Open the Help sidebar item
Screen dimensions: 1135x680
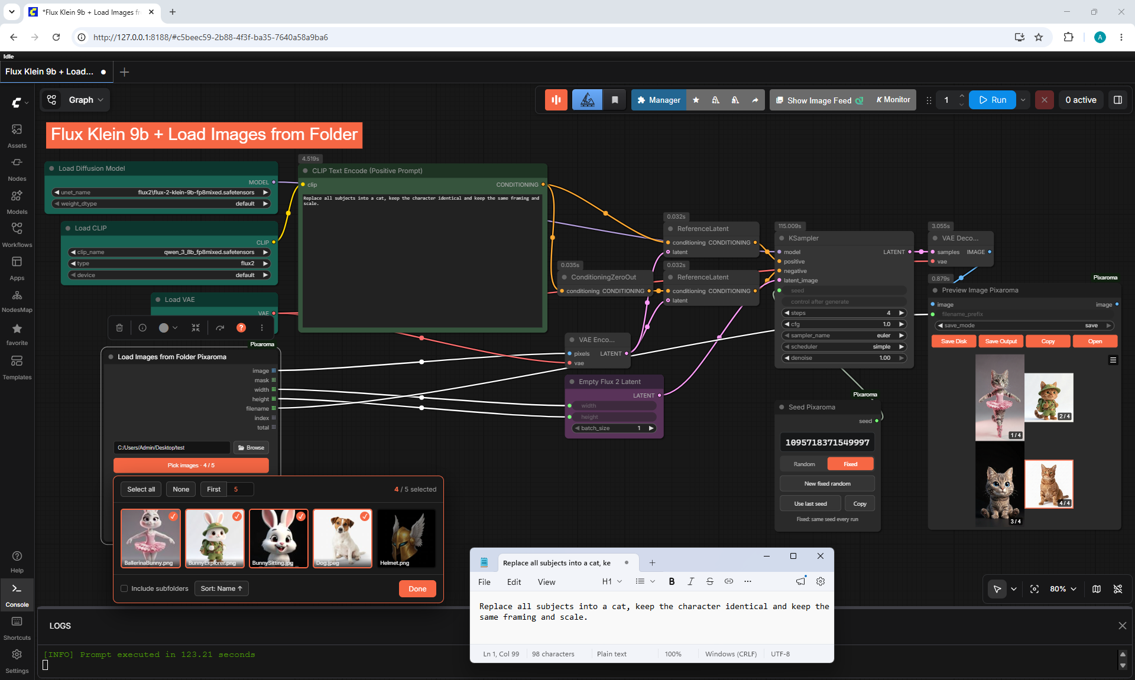pos(17,562)
